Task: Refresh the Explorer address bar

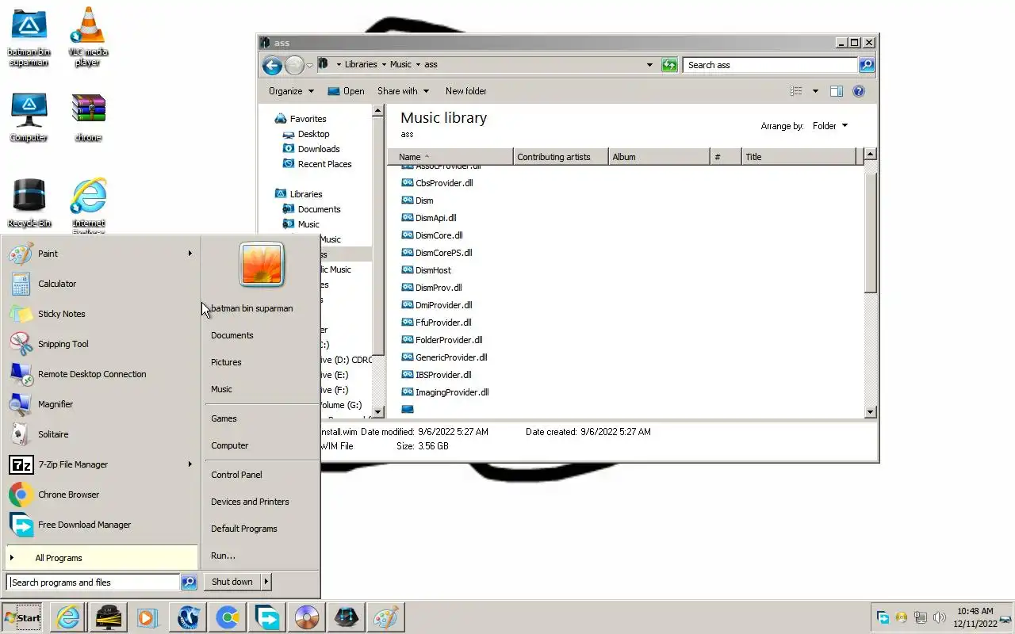Action: (x=669, y=65)
